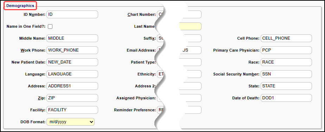Focus the Email Address input field

coord(190,50)
